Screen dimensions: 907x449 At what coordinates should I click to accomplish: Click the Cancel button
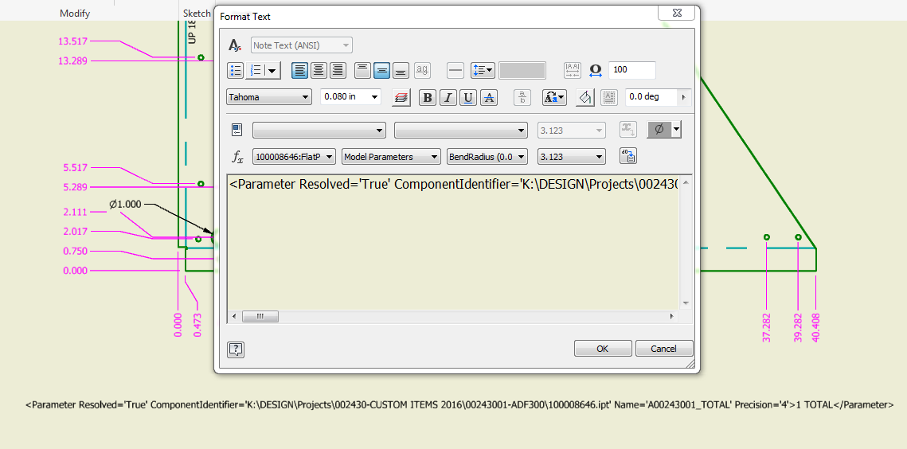coord(664,349)
